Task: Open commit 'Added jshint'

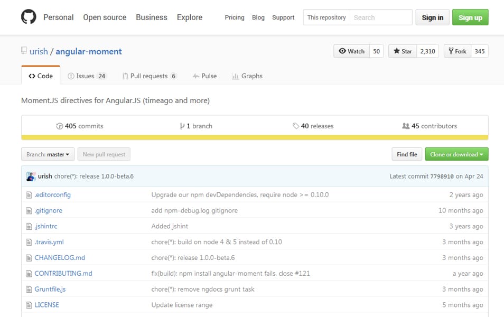Action: (170, 226)
